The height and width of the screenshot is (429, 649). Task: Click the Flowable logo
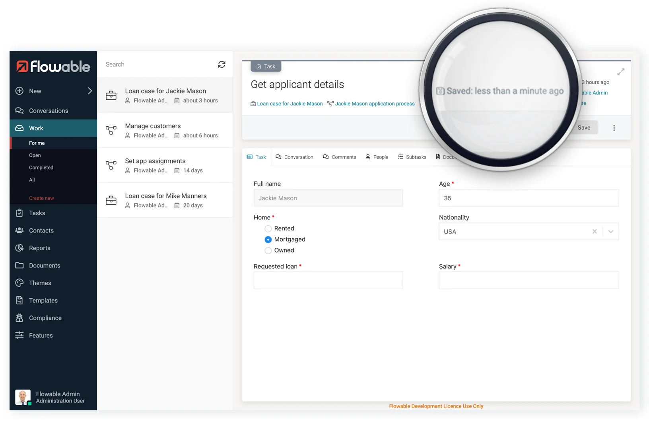click(x=53, y=66)
